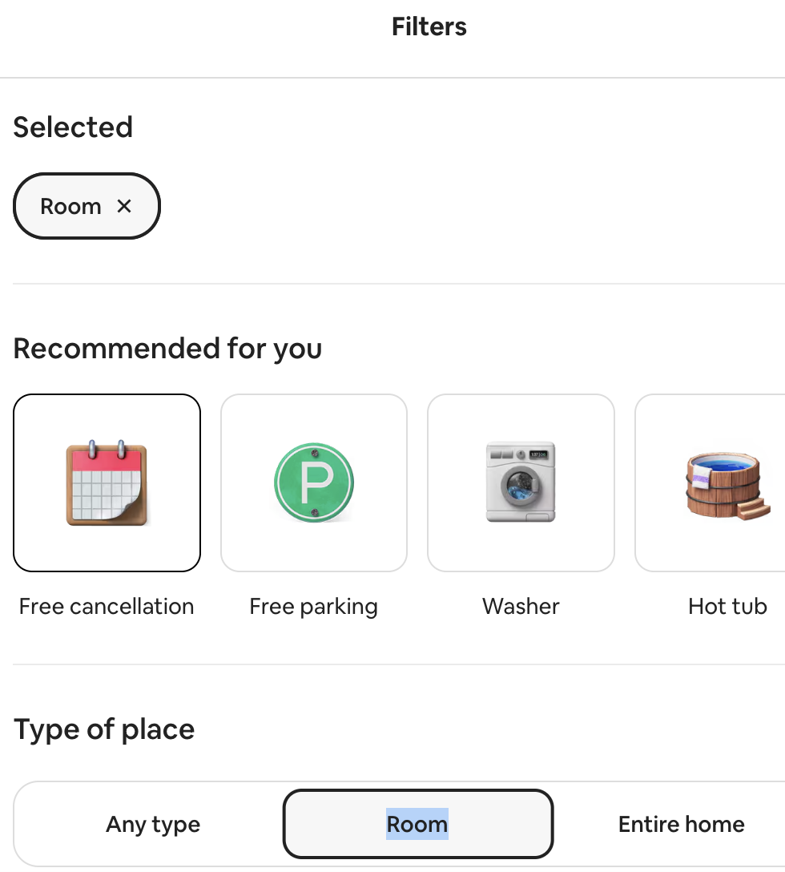Viewport: 785px width, 872px height.
Task: Remove the Room filter using its X
Action: click(x=124, y=206)
